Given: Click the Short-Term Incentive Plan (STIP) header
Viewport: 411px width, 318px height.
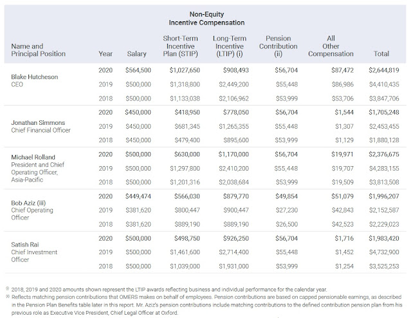Looking at the screenshot, I should (180, 46).
